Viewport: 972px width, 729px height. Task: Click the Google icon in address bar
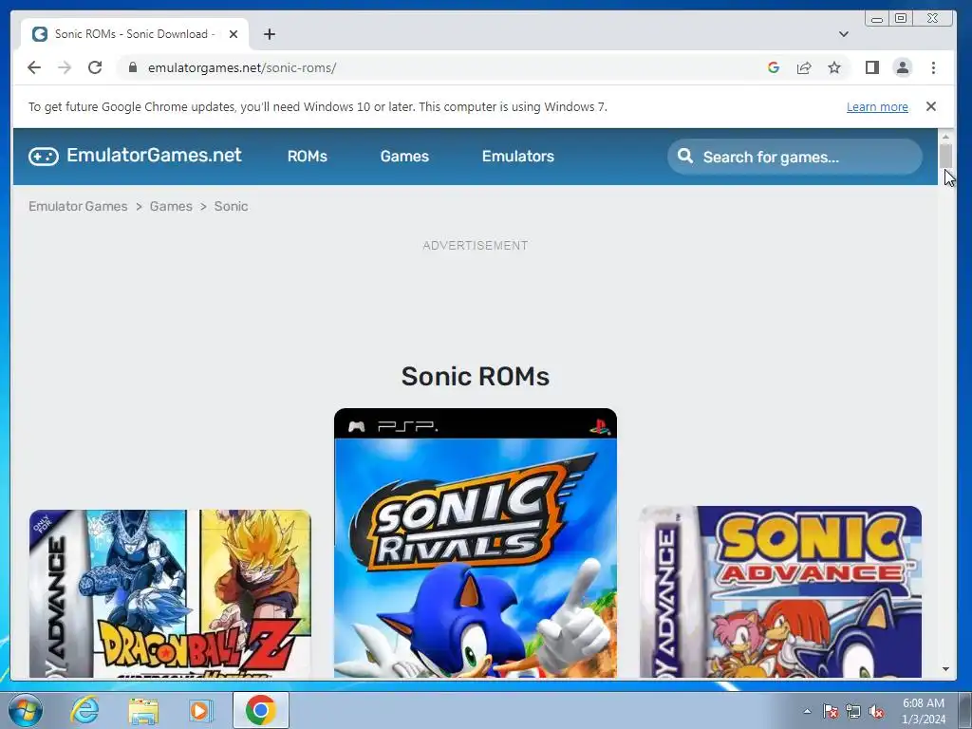tap(773, 67)
